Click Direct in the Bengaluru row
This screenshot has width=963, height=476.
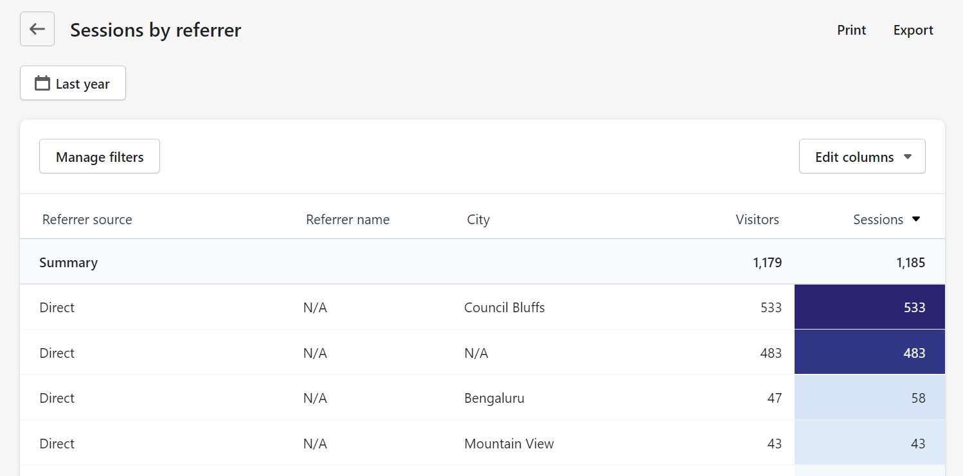[x=57, y=398]
